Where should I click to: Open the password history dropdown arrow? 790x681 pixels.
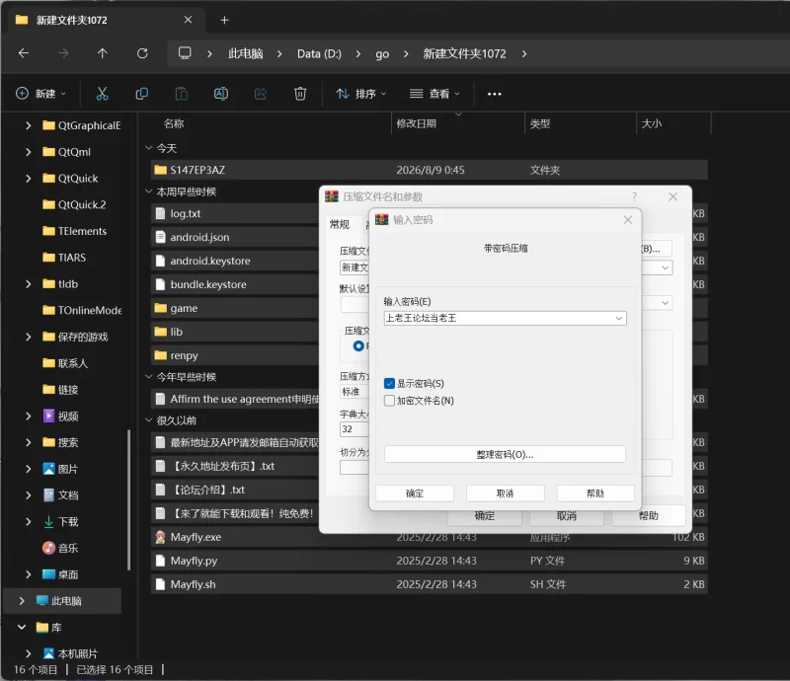point(619,319)
